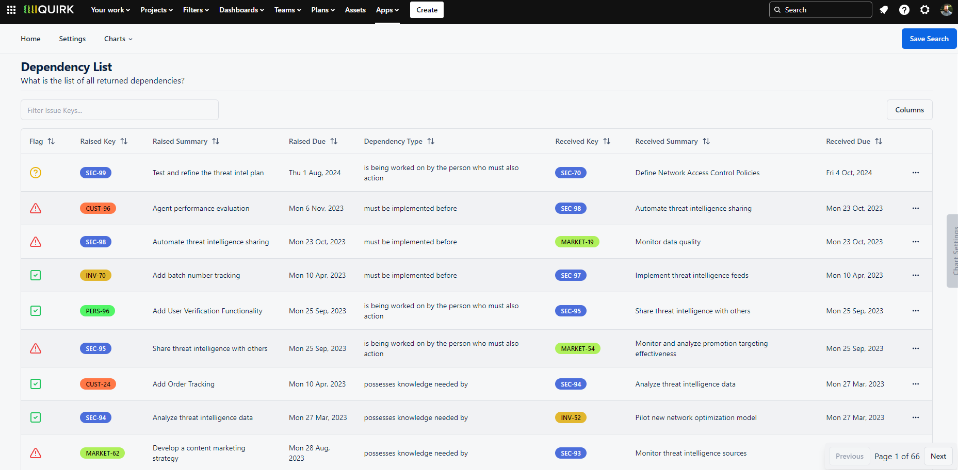The height and width of the screenshot is (470, 958).
Task: Open the MARKET-62 raised key badge
Action: point(102,453)
